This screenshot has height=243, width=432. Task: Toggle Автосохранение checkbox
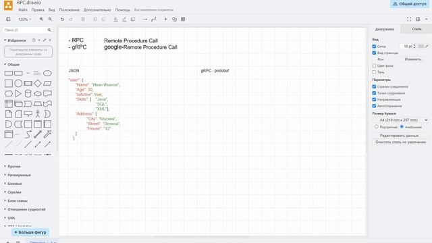pos(374,106)
